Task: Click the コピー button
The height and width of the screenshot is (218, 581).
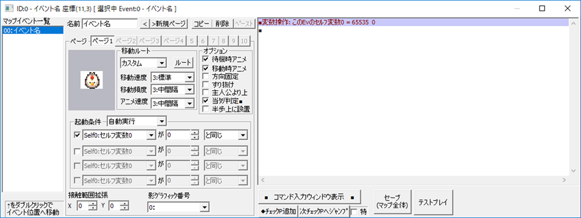Action: (202, 24)
